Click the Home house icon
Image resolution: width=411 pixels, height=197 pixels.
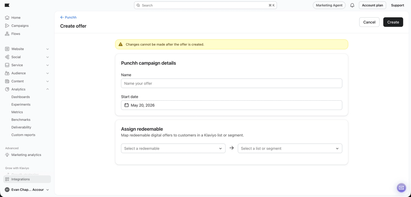7,18
